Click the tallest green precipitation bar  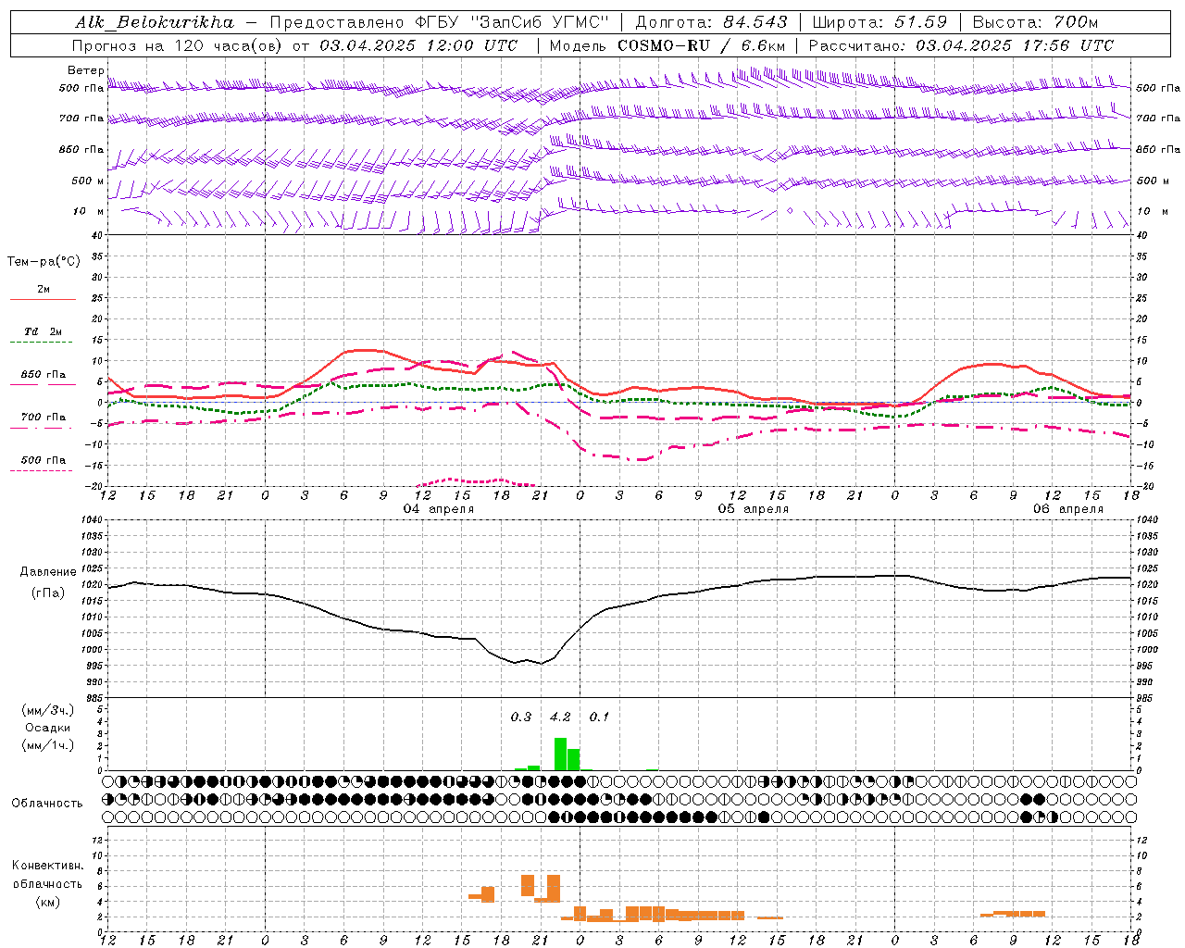click(560, 754)
